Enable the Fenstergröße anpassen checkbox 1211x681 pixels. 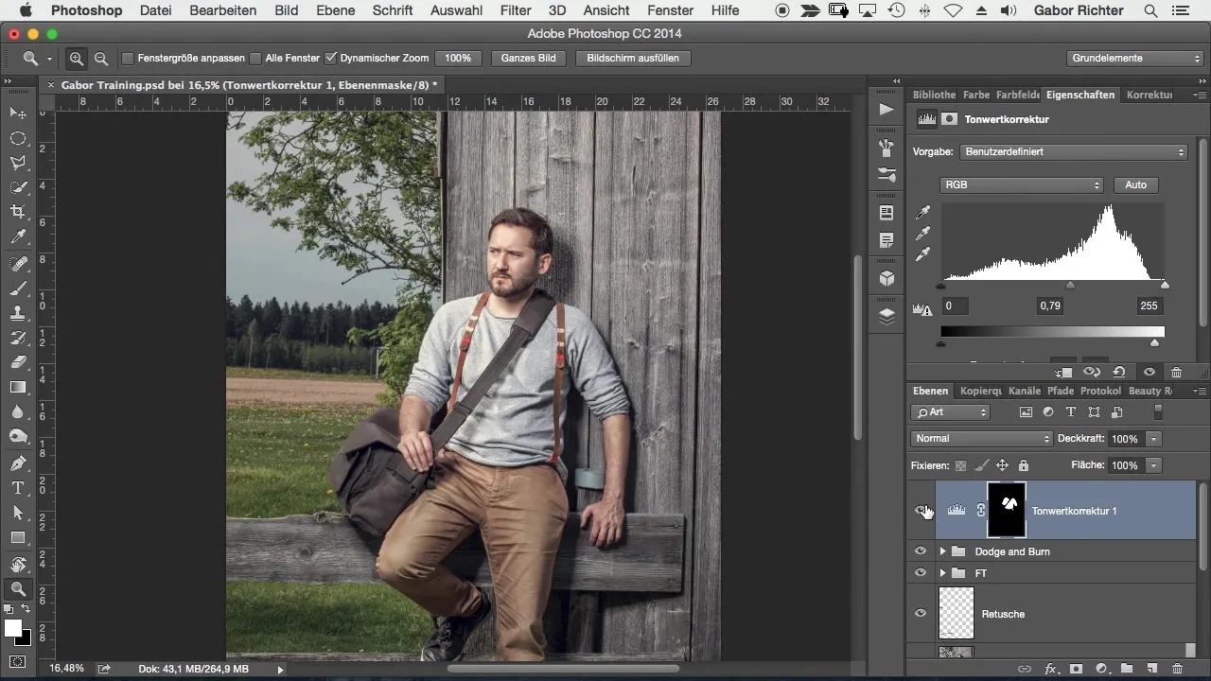click(128, 59)
